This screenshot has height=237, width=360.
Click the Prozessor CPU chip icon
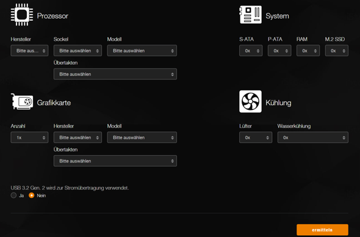[x=22, y=15]
